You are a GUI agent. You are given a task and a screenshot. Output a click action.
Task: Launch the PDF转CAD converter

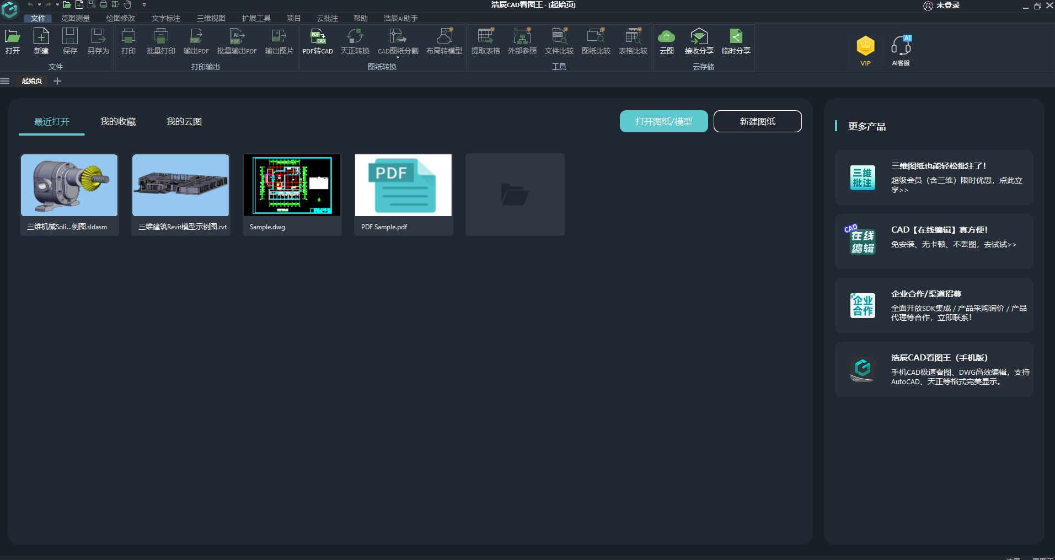coord(318,41)
